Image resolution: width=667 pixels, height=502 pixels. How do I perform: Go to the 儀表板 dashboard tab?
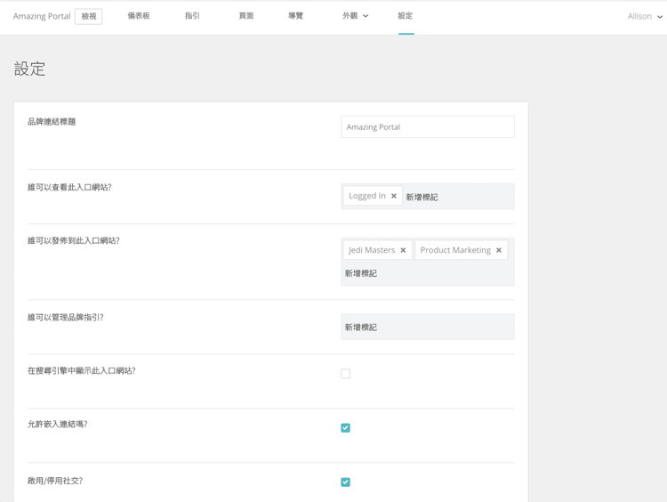139,16
